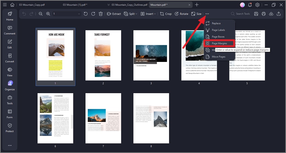The width and height of the screenshot is (286, 153).
Task: Rotate page counterclockwise
Action: [x=86, y=14]
